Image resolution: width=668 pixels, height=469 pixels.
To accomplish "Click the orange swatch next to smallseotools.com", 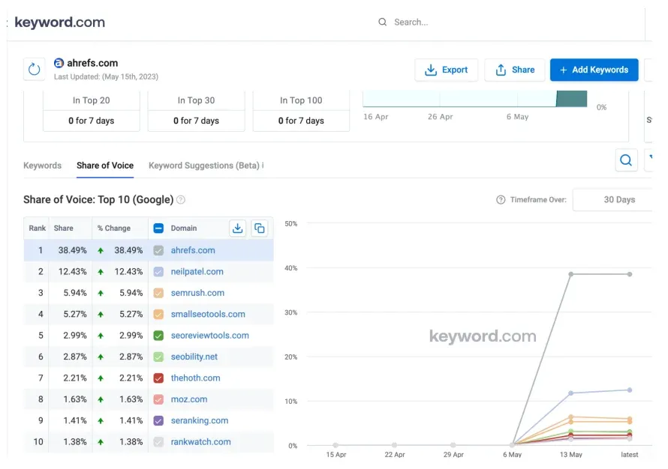I will pos(159,314).
